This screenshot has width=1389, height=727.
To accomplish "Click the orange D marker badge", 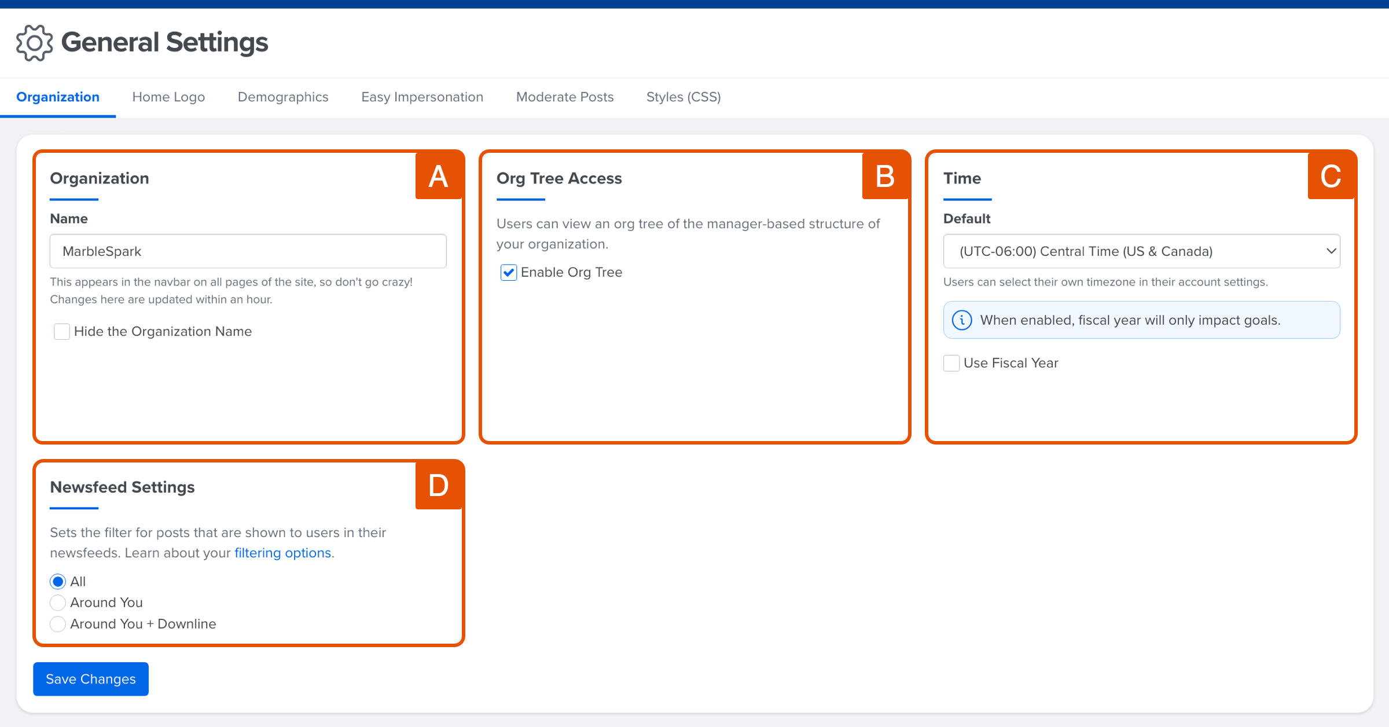I will click(439, 485).
